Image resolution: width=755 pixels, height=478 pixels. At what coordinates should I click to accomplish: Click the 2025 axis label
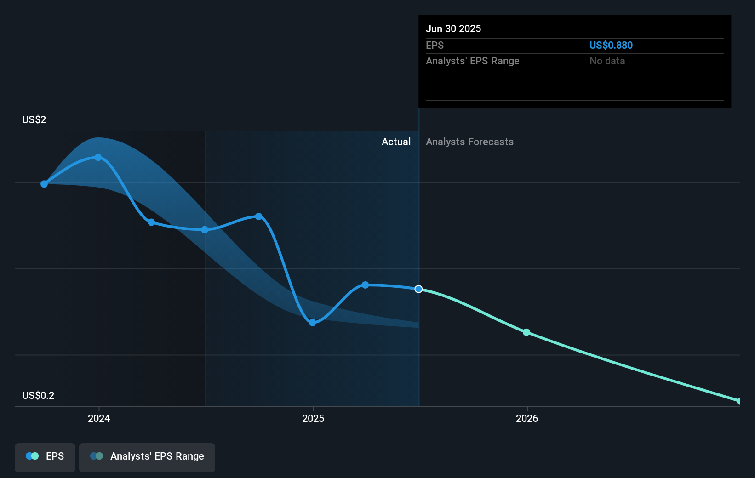coord(313,419)
